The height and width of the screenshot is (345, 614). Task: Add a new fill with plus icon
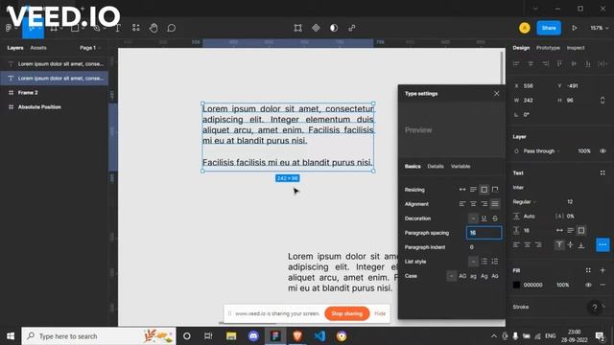[x=602, y=270]
